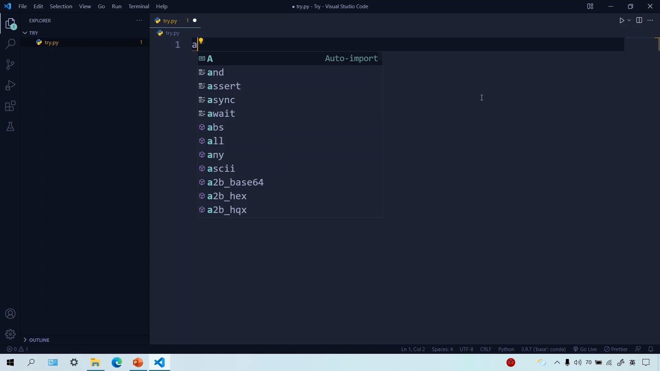Image resolution: width=660 pixels, height=371 pixels.
Task: Expand the OUTLINE section
Action: [40, 340]
